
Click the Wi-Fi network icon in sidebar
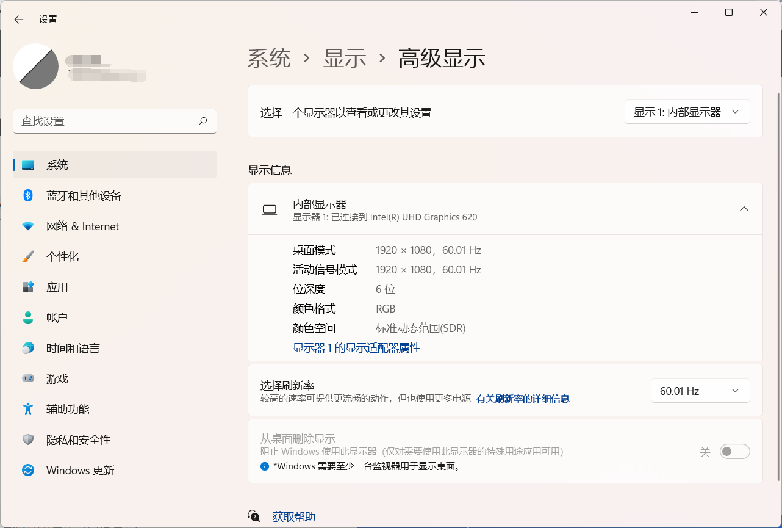click(x=28, y=226)
